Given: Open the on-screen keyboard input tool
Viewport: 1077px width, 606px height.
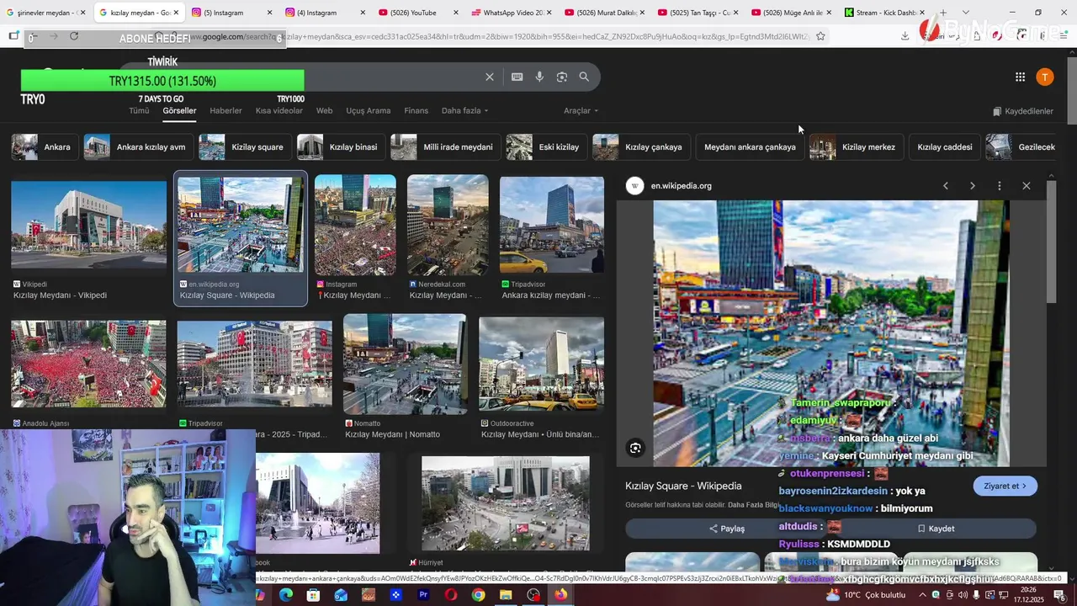Looking at the screenshot, I should (x=517, y=77).
